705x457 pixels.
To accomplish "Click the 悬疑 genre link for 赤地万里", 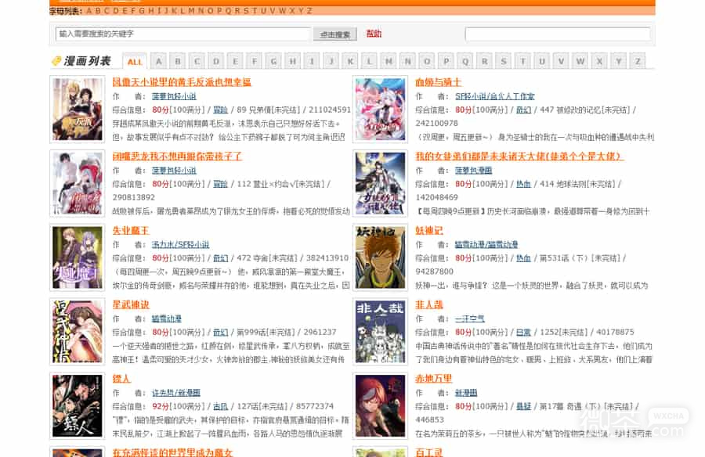I will click(x=523, y=406).
